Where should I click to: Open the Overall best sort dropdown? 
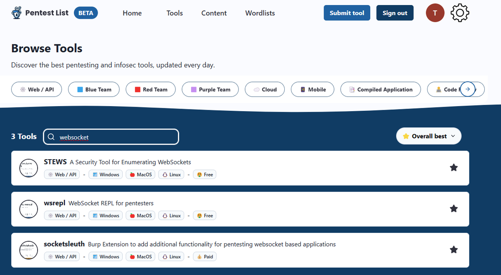pos(429,136)
